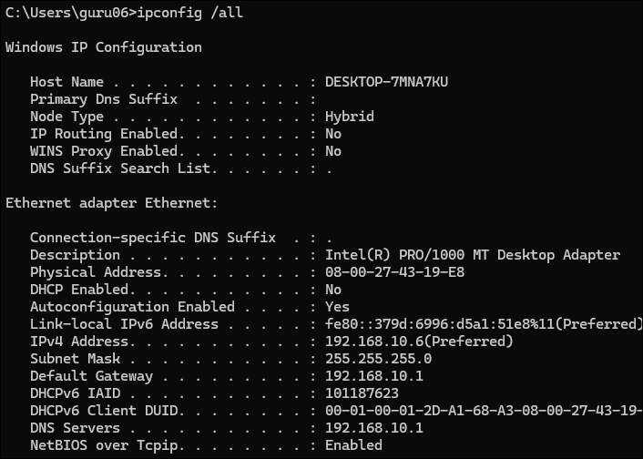Click the DHCP Enabled No value

tap(333, 290)
